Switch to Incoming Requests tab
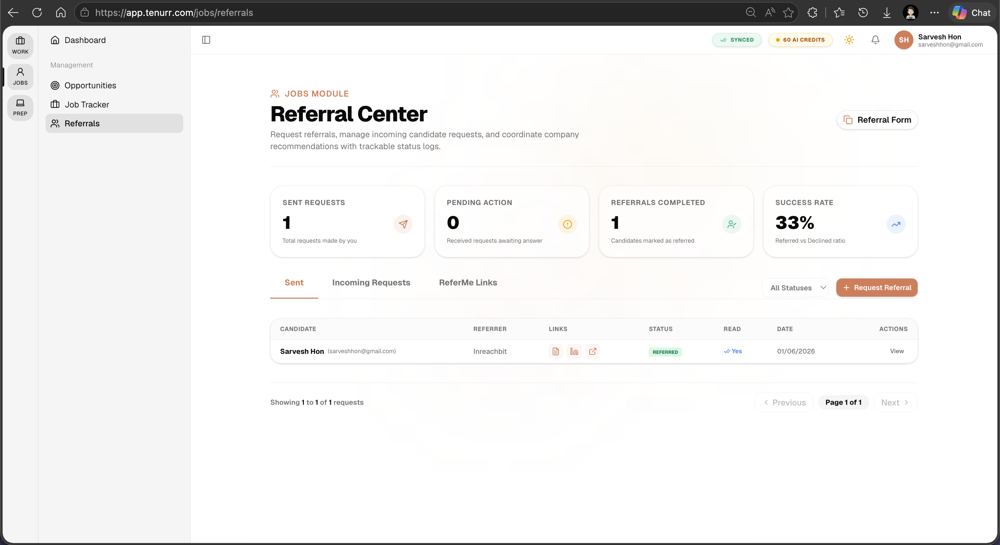1000x545 pixels. (x=371, y=283)
